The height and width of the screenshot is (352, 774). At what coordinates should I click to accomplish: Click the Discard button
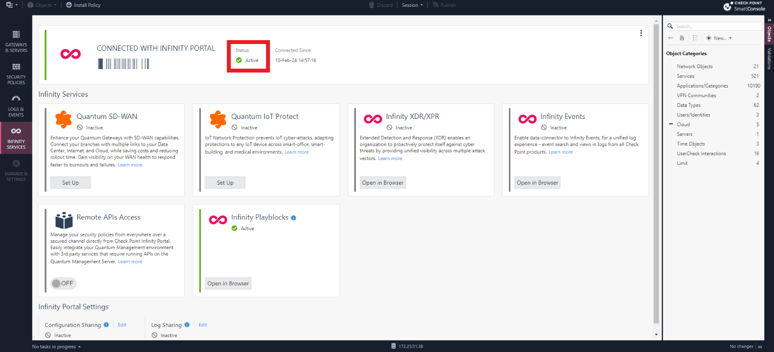click(x=381, y=5)
